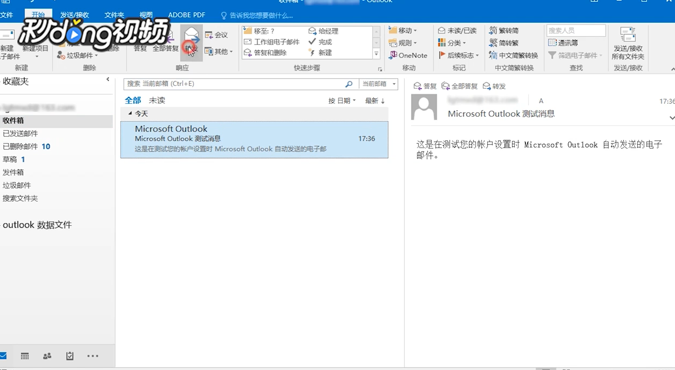Select the 工作组电子邮件 quick step
Screen dimensions: 675x370
(272, 42)
